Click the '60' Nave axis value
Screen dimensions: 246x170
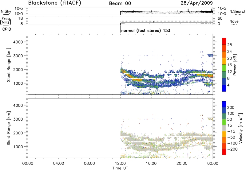[x=220, y=18]
